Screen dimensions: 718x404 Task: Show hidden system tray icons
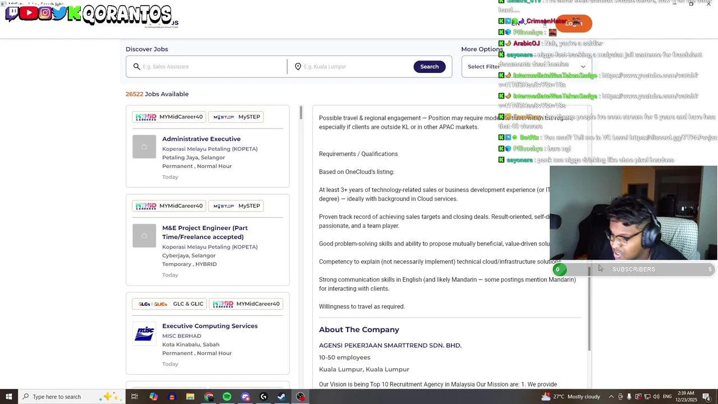(x=611, y=397)
